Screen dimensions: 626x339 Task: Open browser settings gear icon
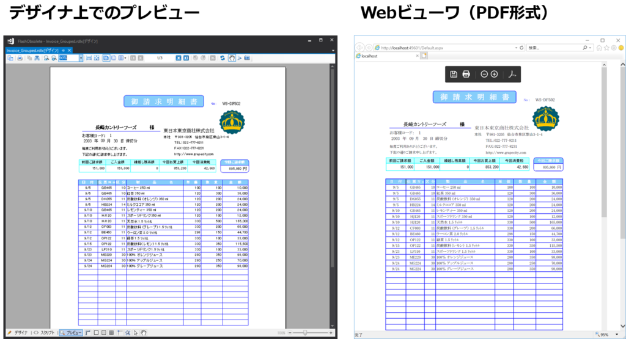pos(614,48)
